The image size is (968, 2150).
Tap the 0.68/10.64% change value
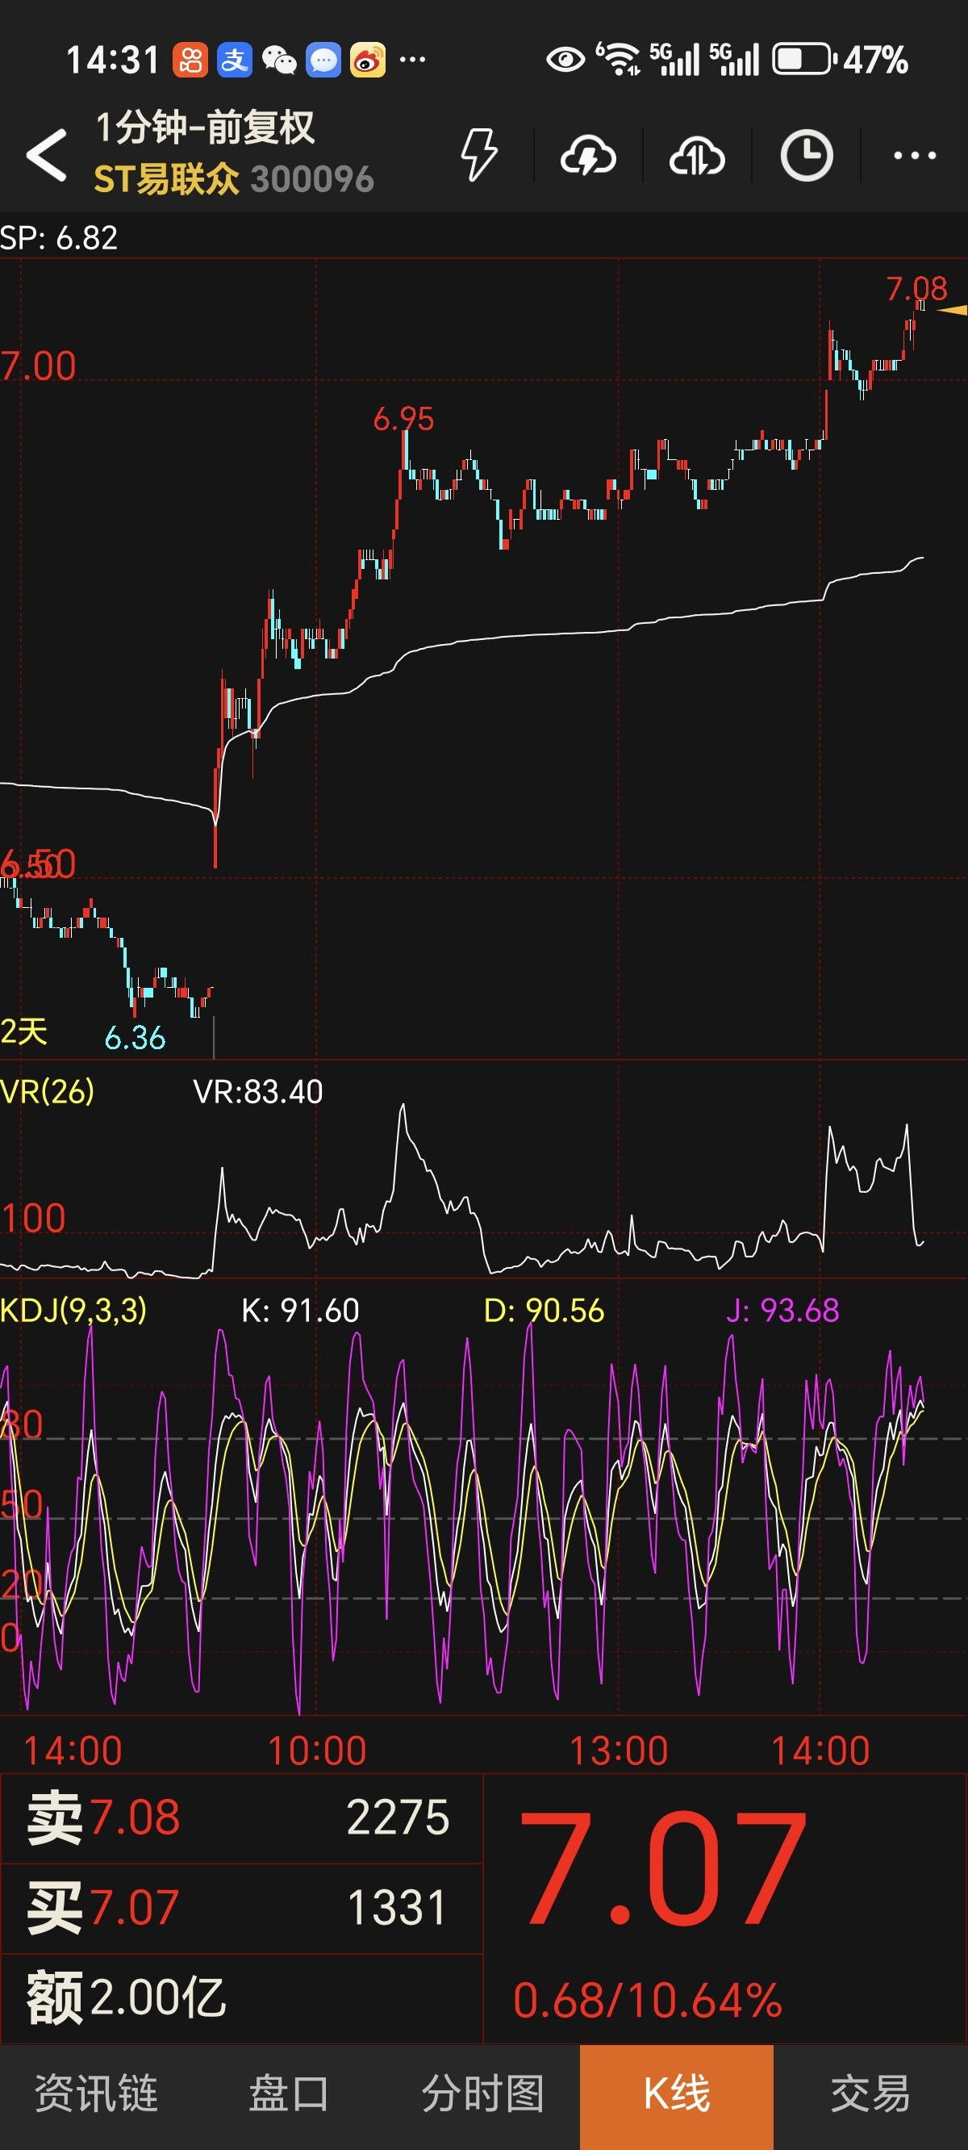click(648, 2002)
